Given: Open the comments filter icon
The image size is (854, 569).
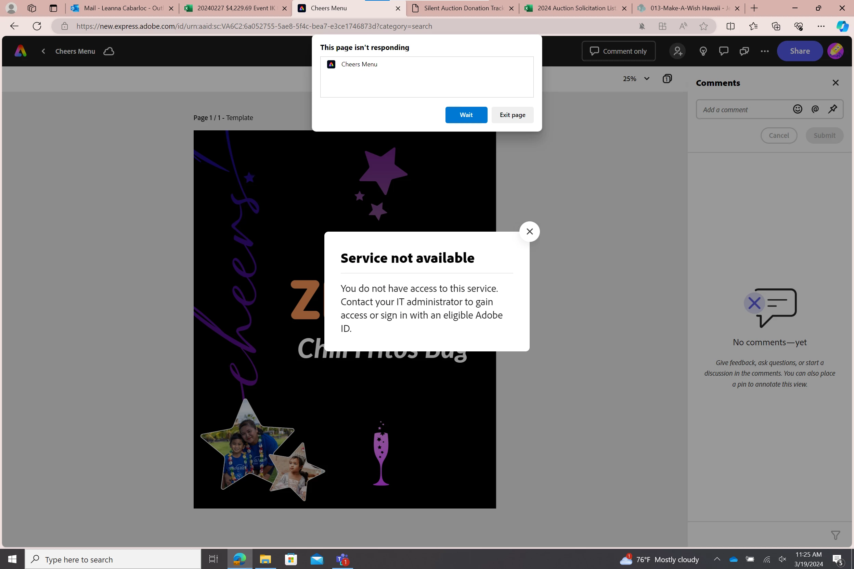Looking at the screenshot, I should [835, 535].
